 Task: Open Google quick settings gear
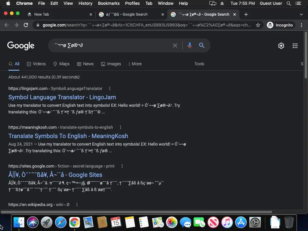(281, 46)
